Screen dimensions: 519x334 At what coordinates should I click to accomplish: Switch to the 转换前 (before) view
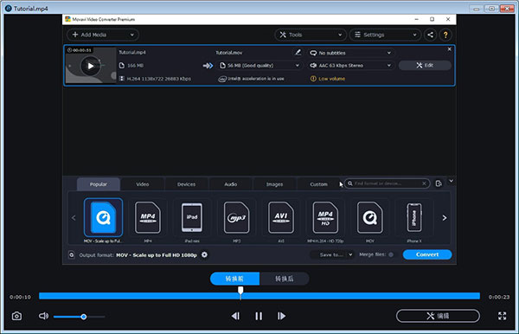(234, 279)
